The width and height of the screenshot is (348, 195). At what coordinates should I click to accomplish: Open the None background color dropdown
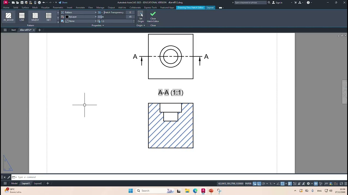click(x=81, y=21)
